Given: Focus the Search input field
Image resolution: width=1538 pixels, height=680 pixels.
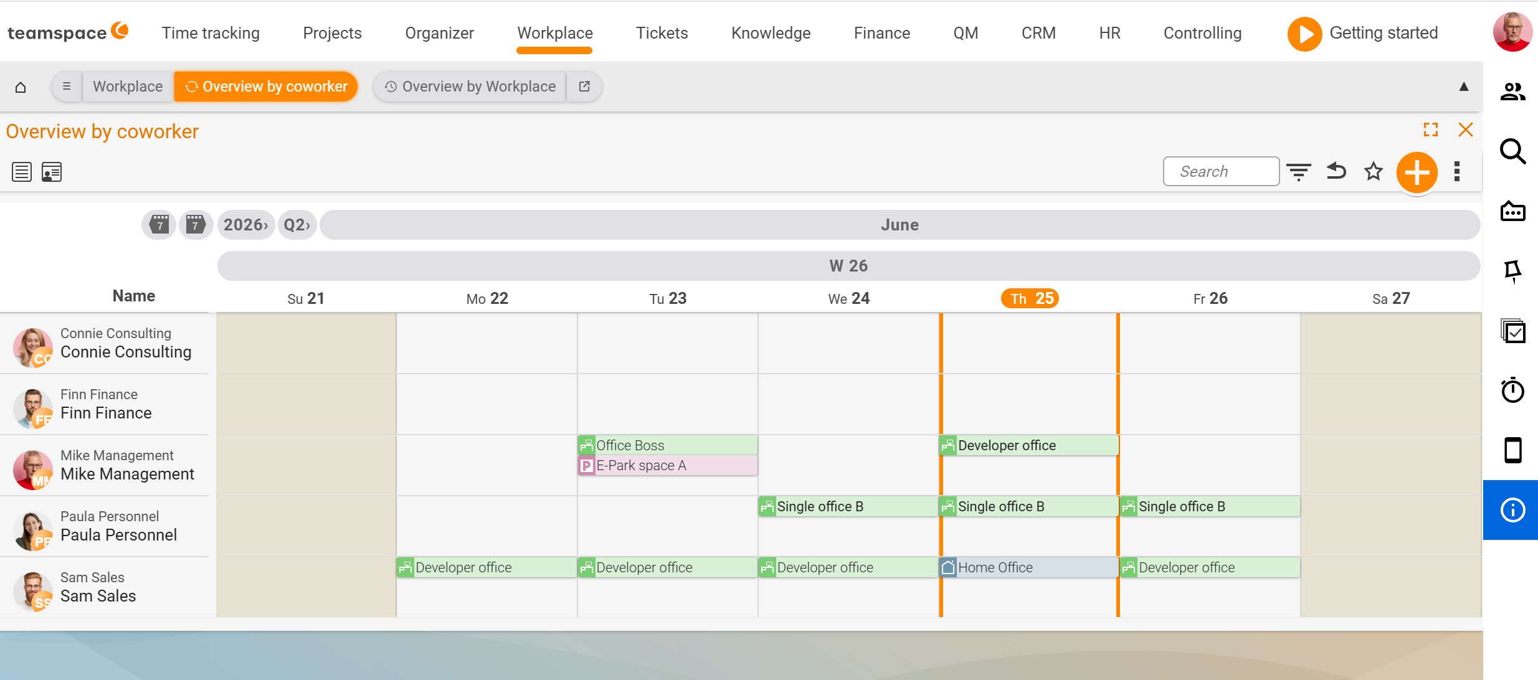Looking at the screenshot, I should pyautogui.click(x=1221, y=171).
